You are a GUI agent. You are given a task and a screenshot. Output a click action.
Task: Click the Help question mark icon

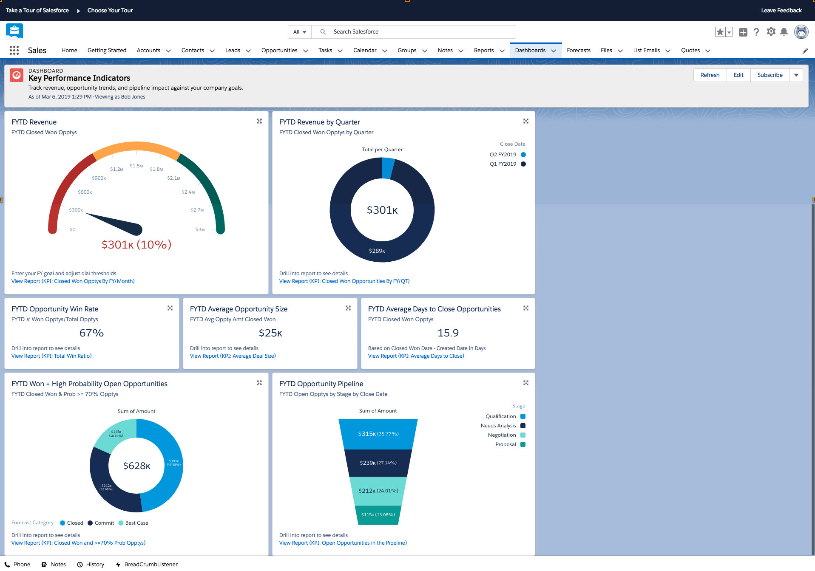click(756, 31)
